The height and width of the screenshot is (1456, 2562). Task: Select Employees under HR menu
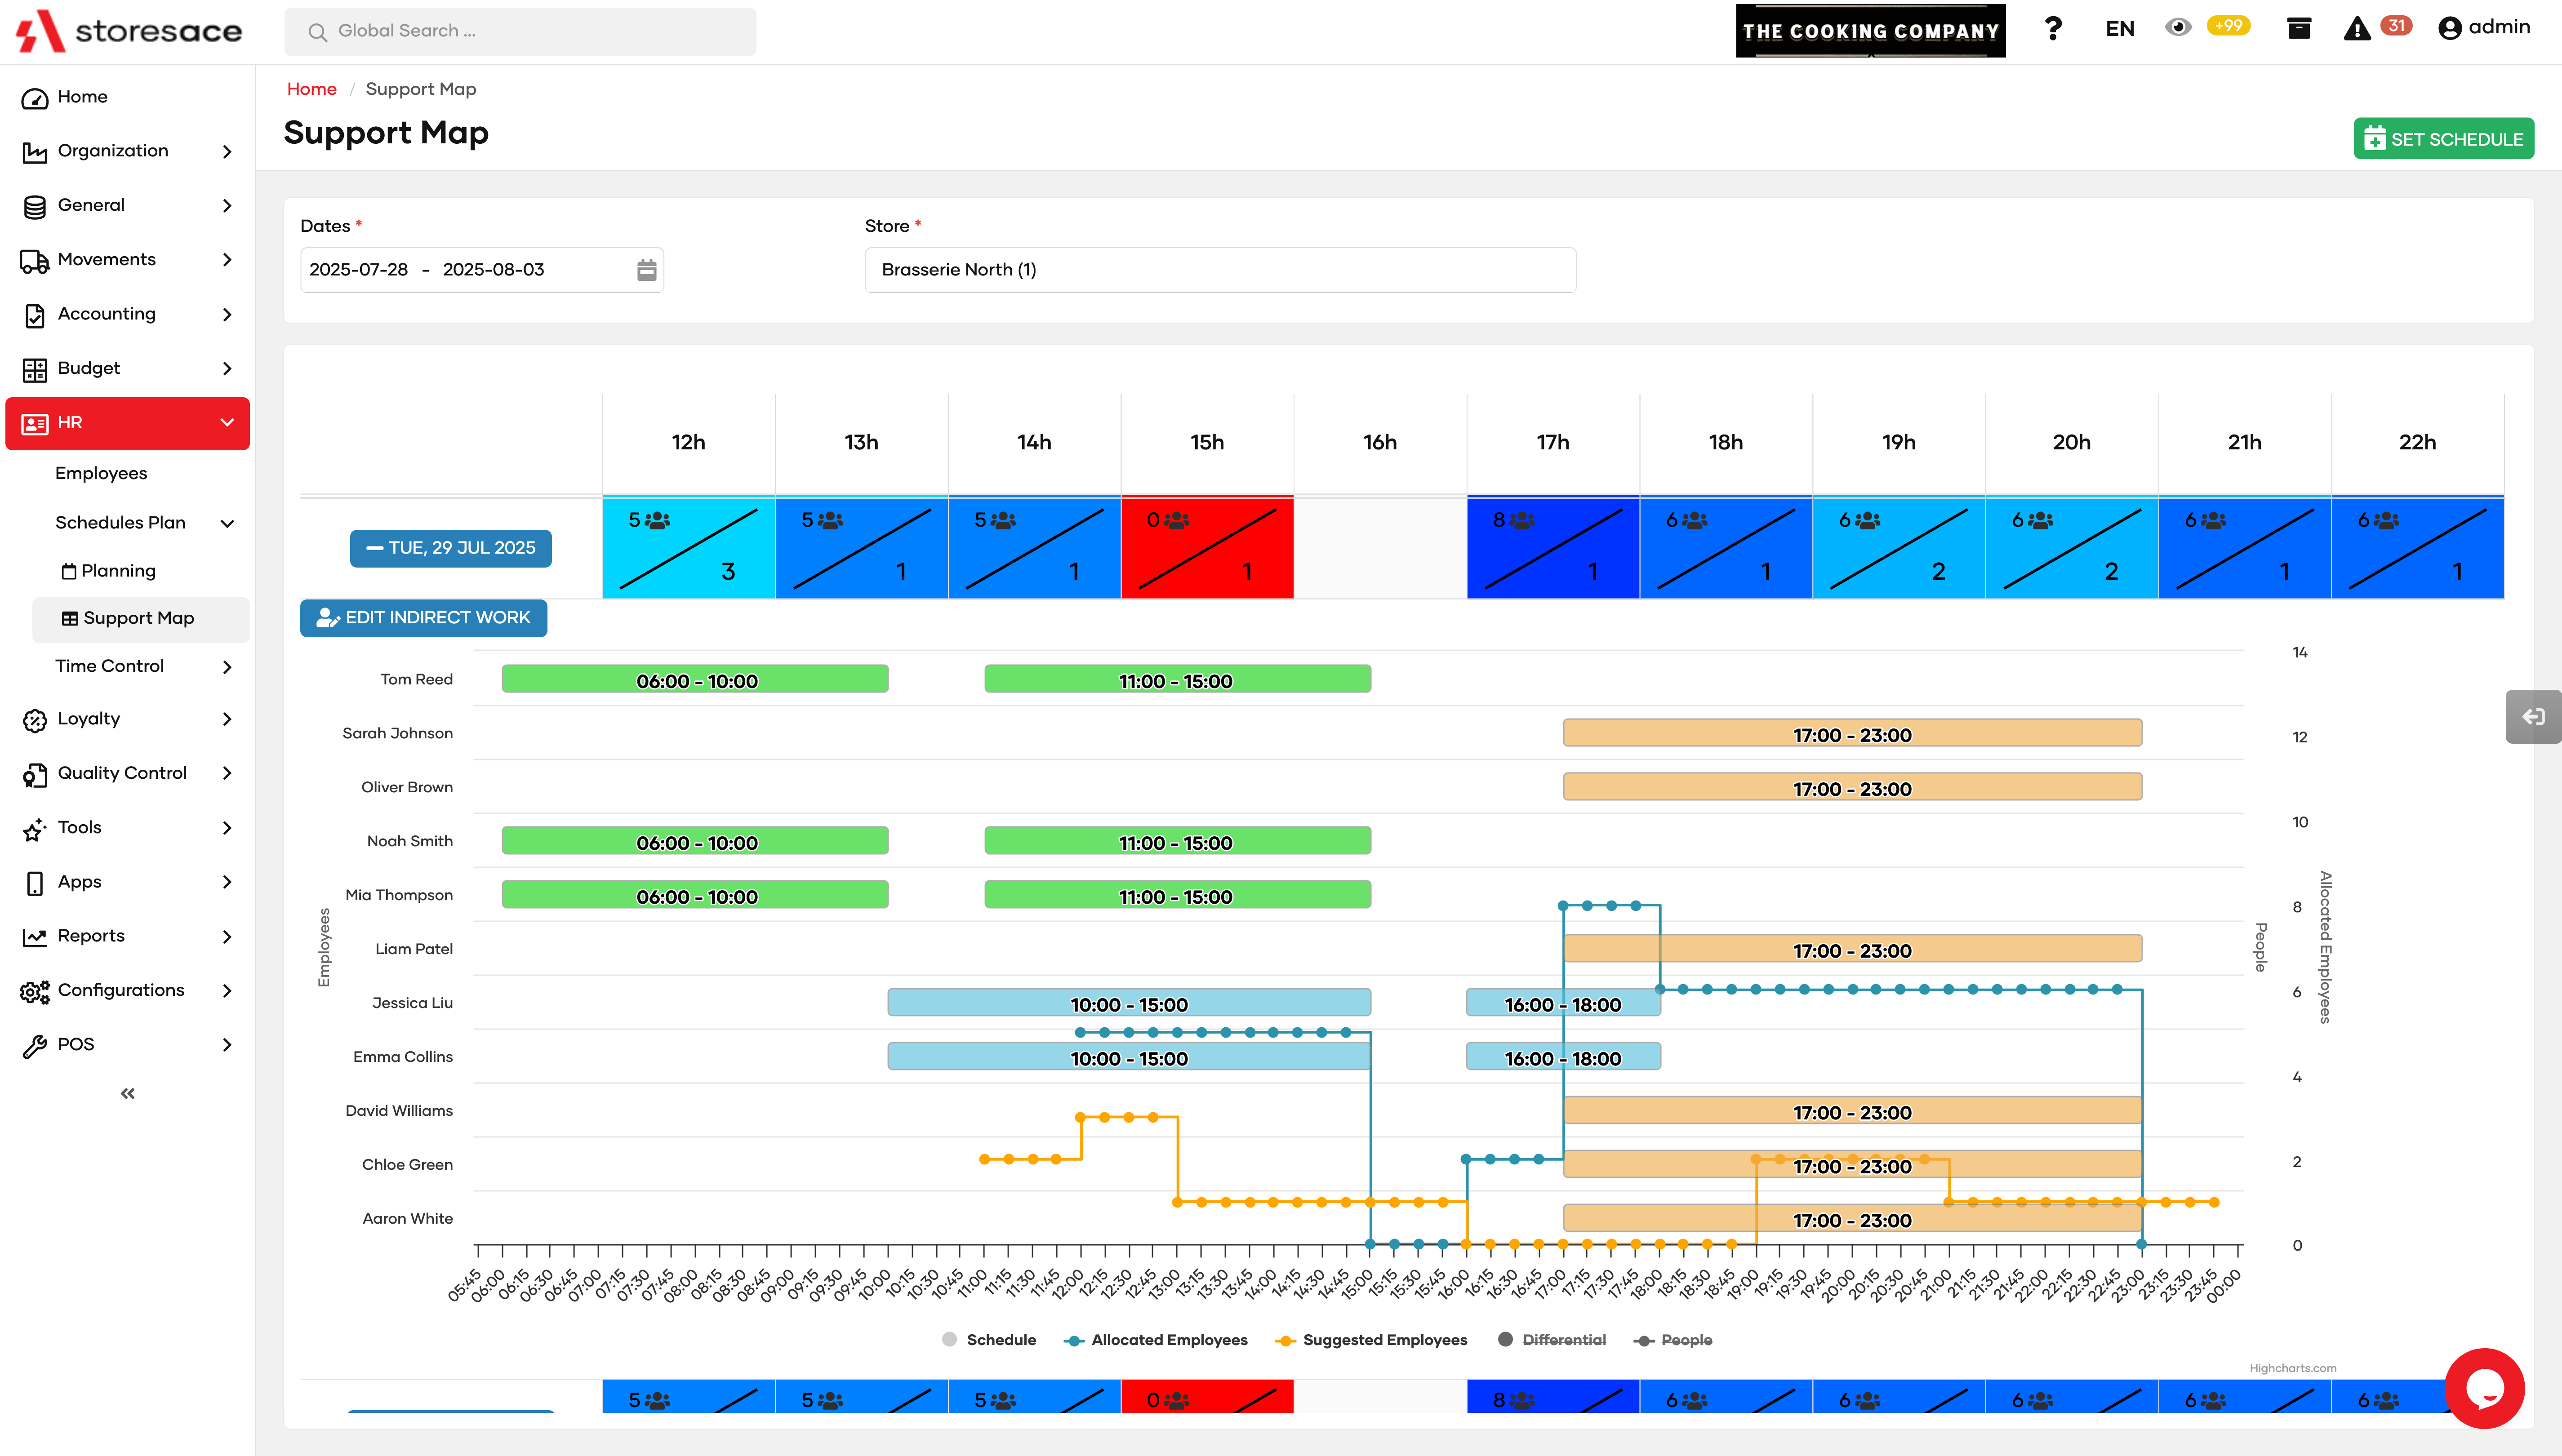point(101,473)
